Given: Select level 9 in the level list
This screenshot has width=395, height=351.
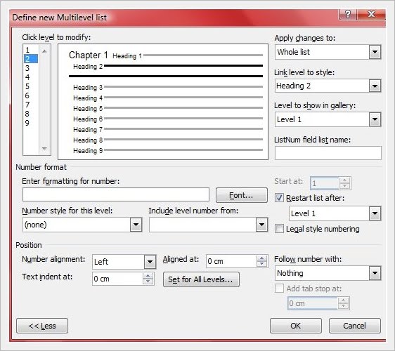Looking at the screenshot, I should pos(31,123).
